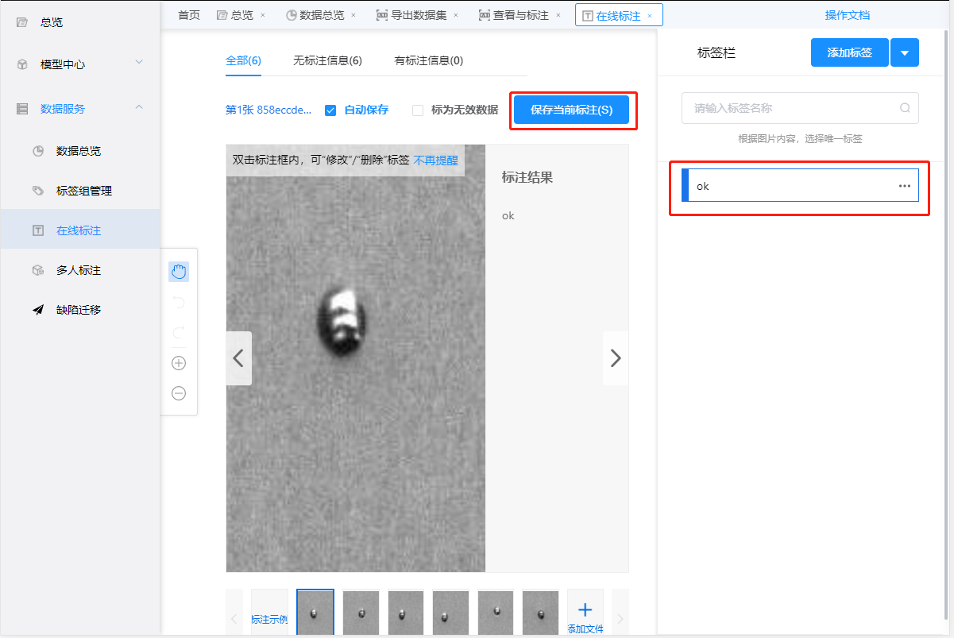This screenshot has height=638, width=954.
Task: Click the 标签组管理 tag icon
Action: coord(37,191)
